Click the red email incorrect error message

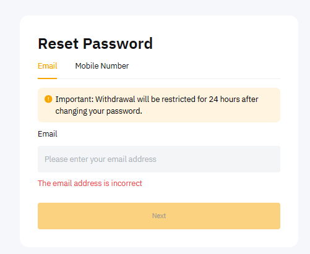click(x=90, y=183)
